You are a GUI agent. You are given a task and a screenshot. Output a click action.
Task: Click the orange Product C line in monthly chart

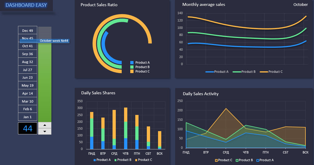coord(245,28)
